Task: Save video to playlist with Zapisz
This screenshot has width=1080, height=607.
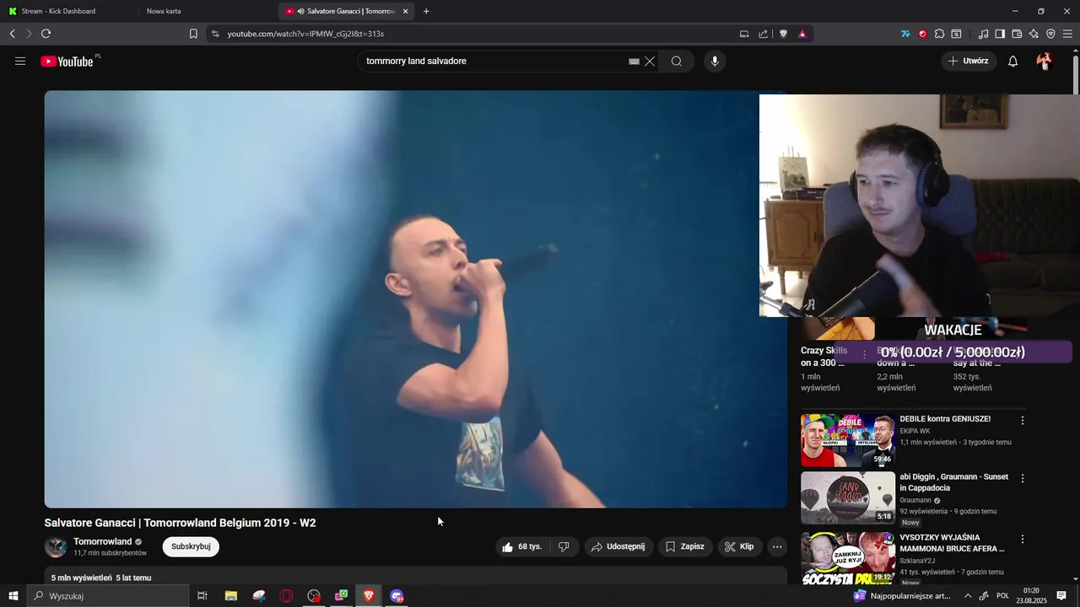Action: coord(685,546)
